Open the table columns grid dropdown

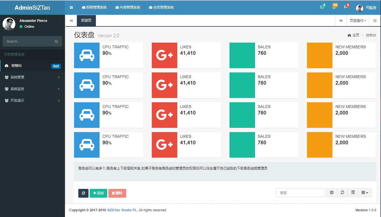[x=365, y=193]
